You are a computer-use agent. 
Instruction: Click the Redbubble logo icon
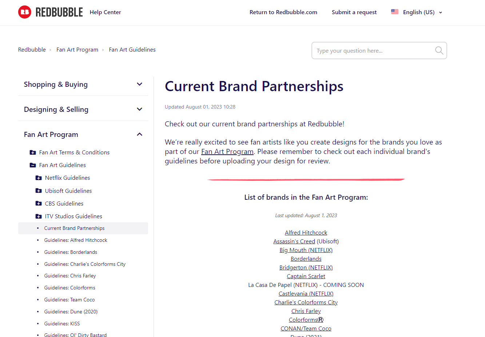pos(25,12)
